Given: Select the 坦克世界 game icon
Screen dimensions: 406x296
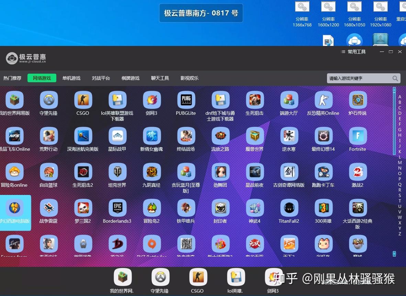Looking at the screenshot, I should pos(117,172).
